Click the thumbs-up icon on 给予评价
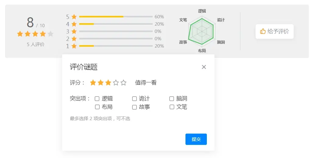Screen dimensions: 311x158 pos(263,31)
